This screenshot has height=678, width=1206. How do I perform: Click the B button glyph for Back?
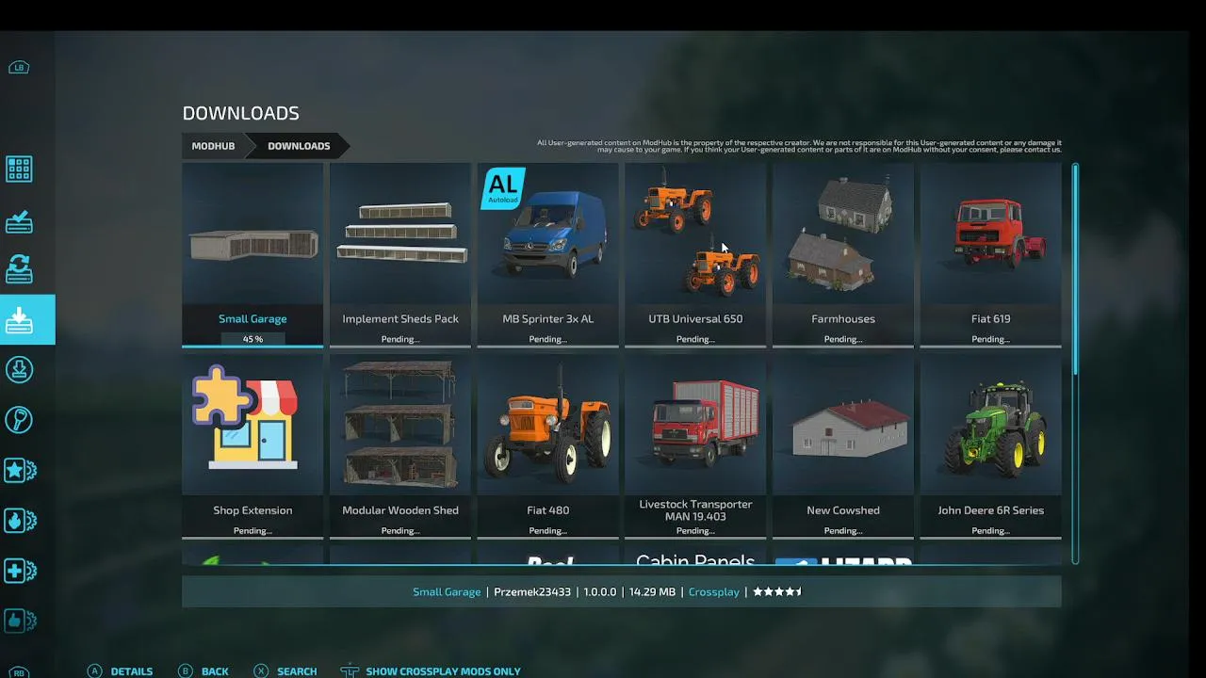[x=186, y=671]
